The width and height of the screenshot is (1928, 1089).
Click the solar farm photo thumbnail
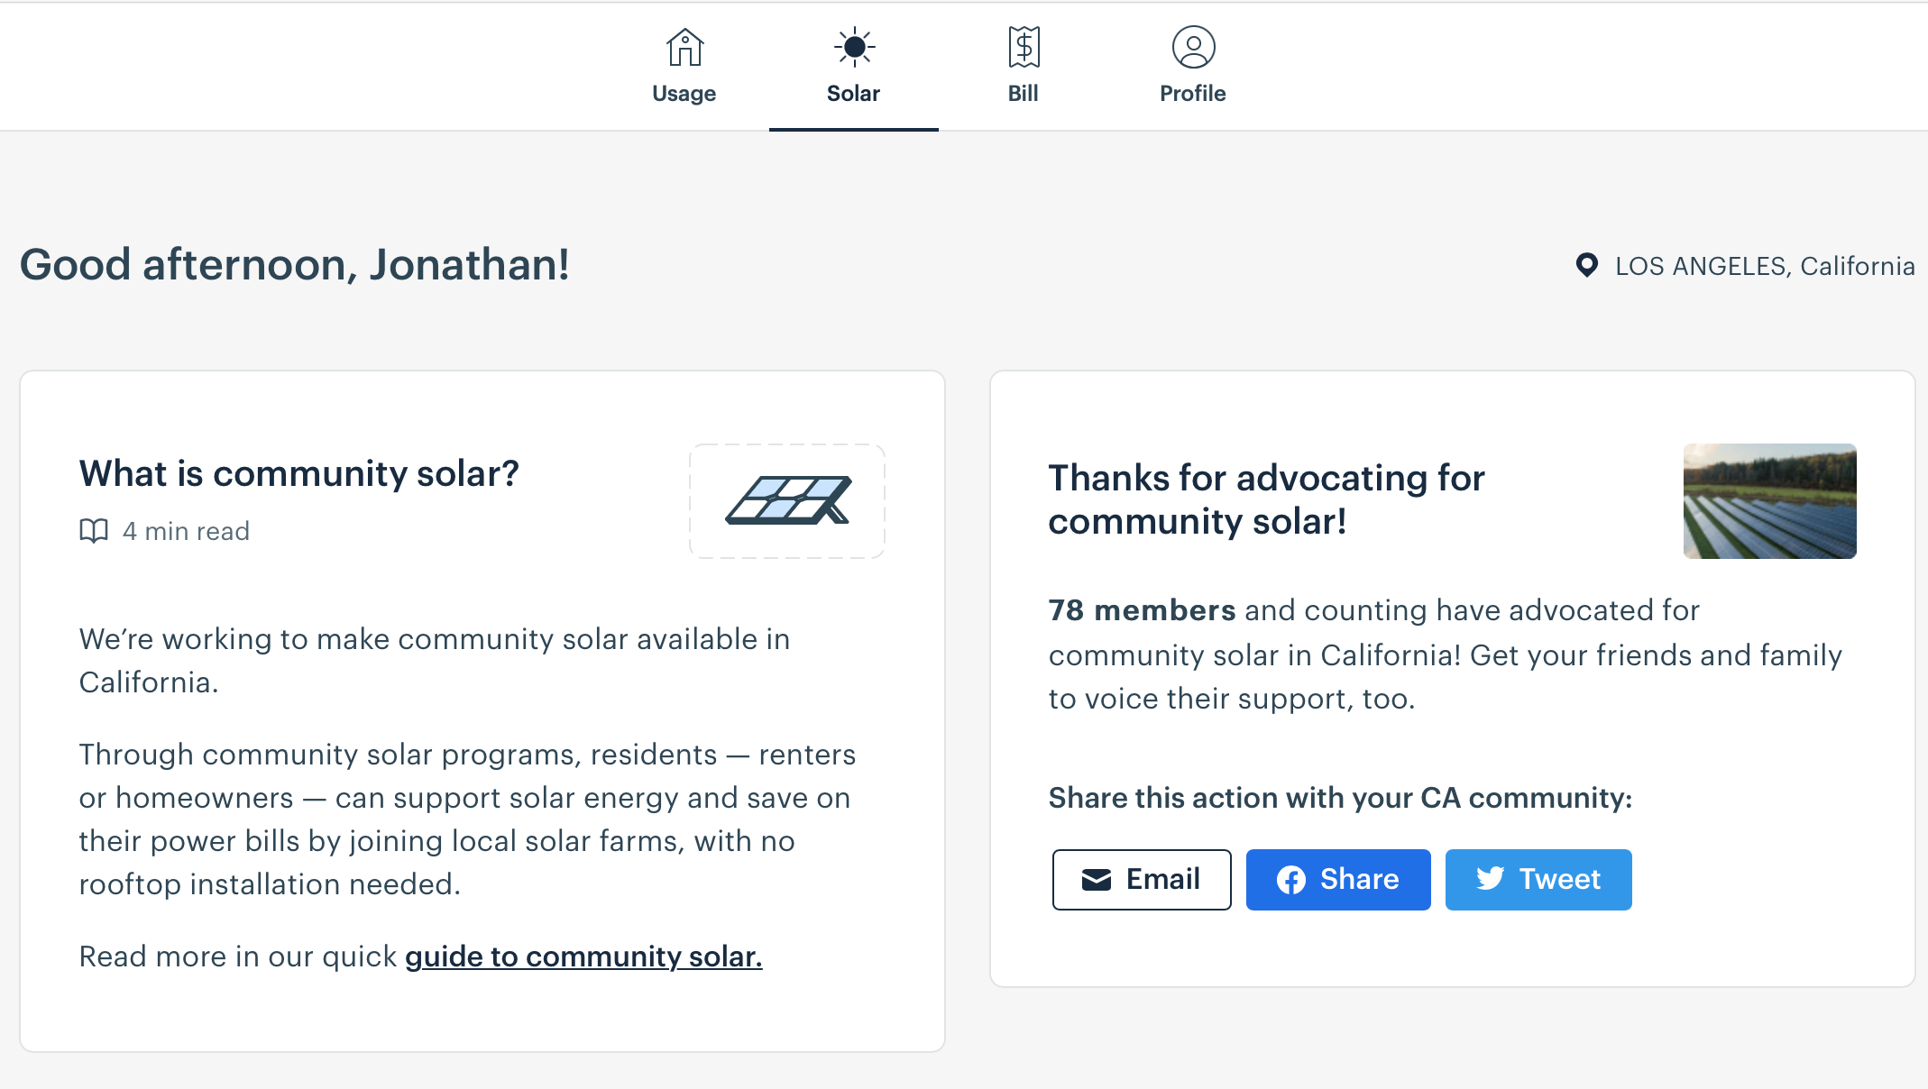pyautogui.click(x=1769, y=501)
